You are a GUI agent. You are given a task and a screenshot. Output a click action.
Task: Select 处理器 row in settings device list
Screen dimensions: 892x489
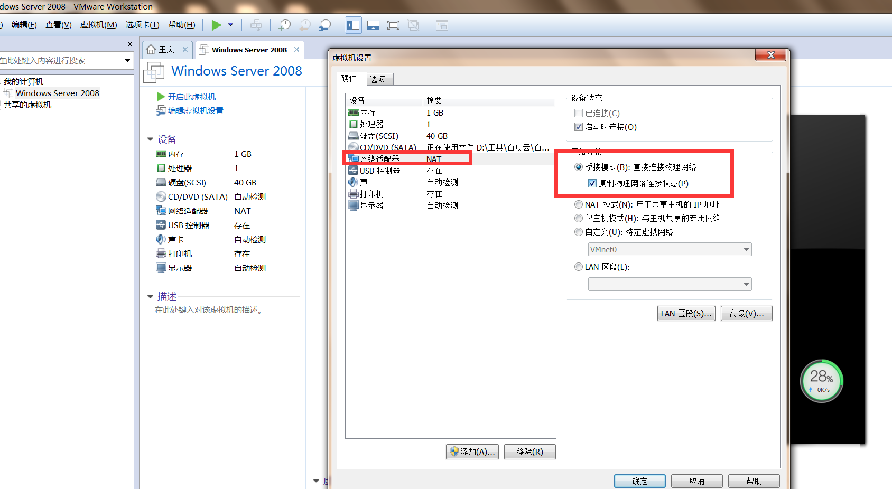pos(450,124)
